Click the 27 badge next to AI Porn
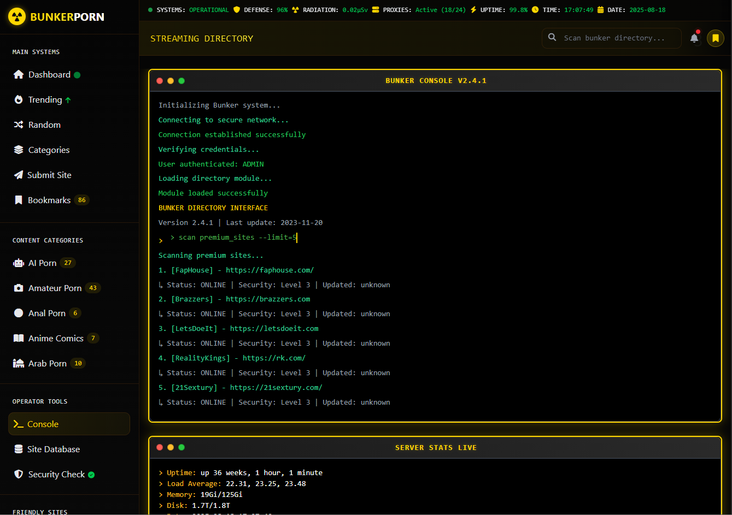Viewport: 732px width, 515px height. click(x=68, y=263)
